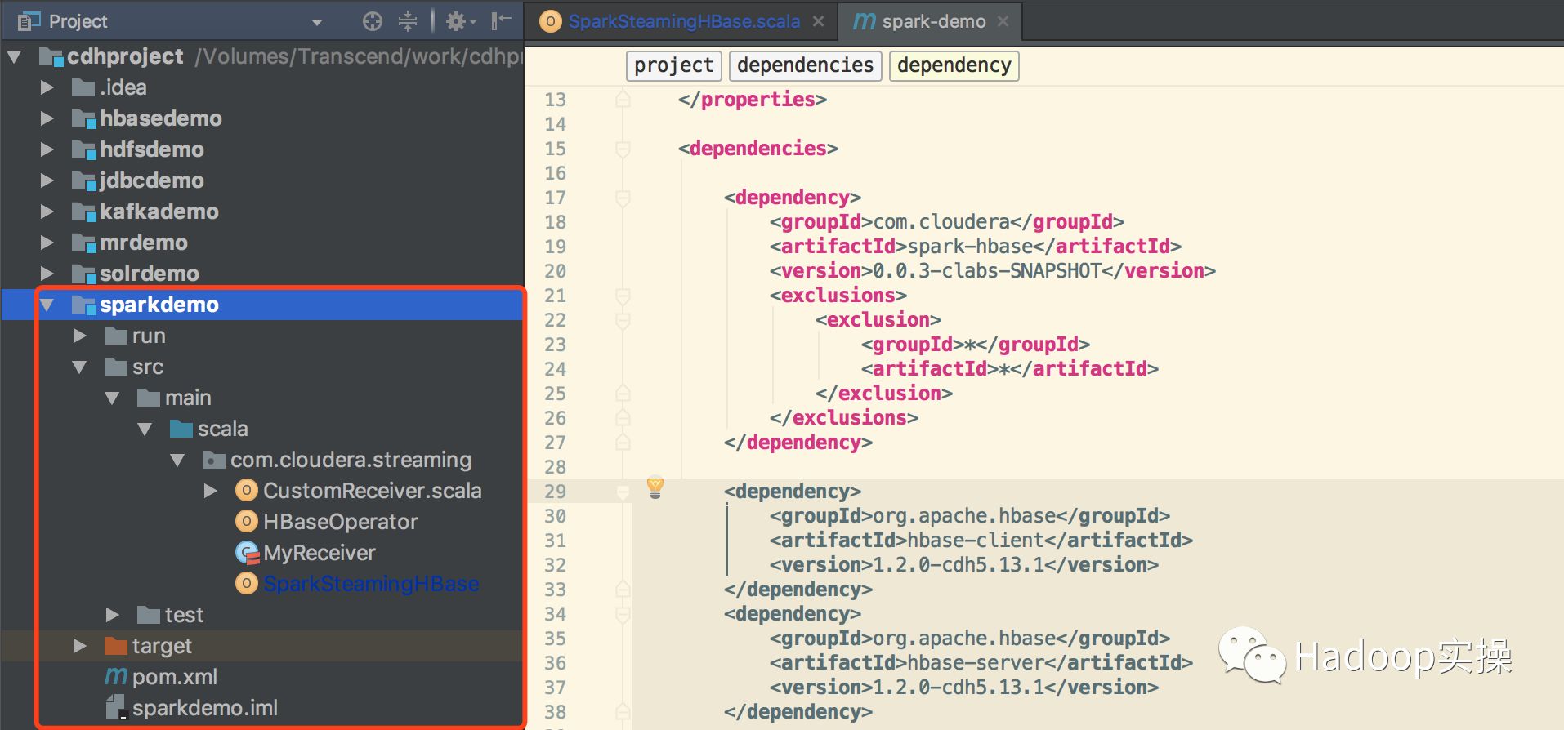This screenshot has width=1564, height=730.
Task: Select the .idea folder icon
Action: click(83, 87)
